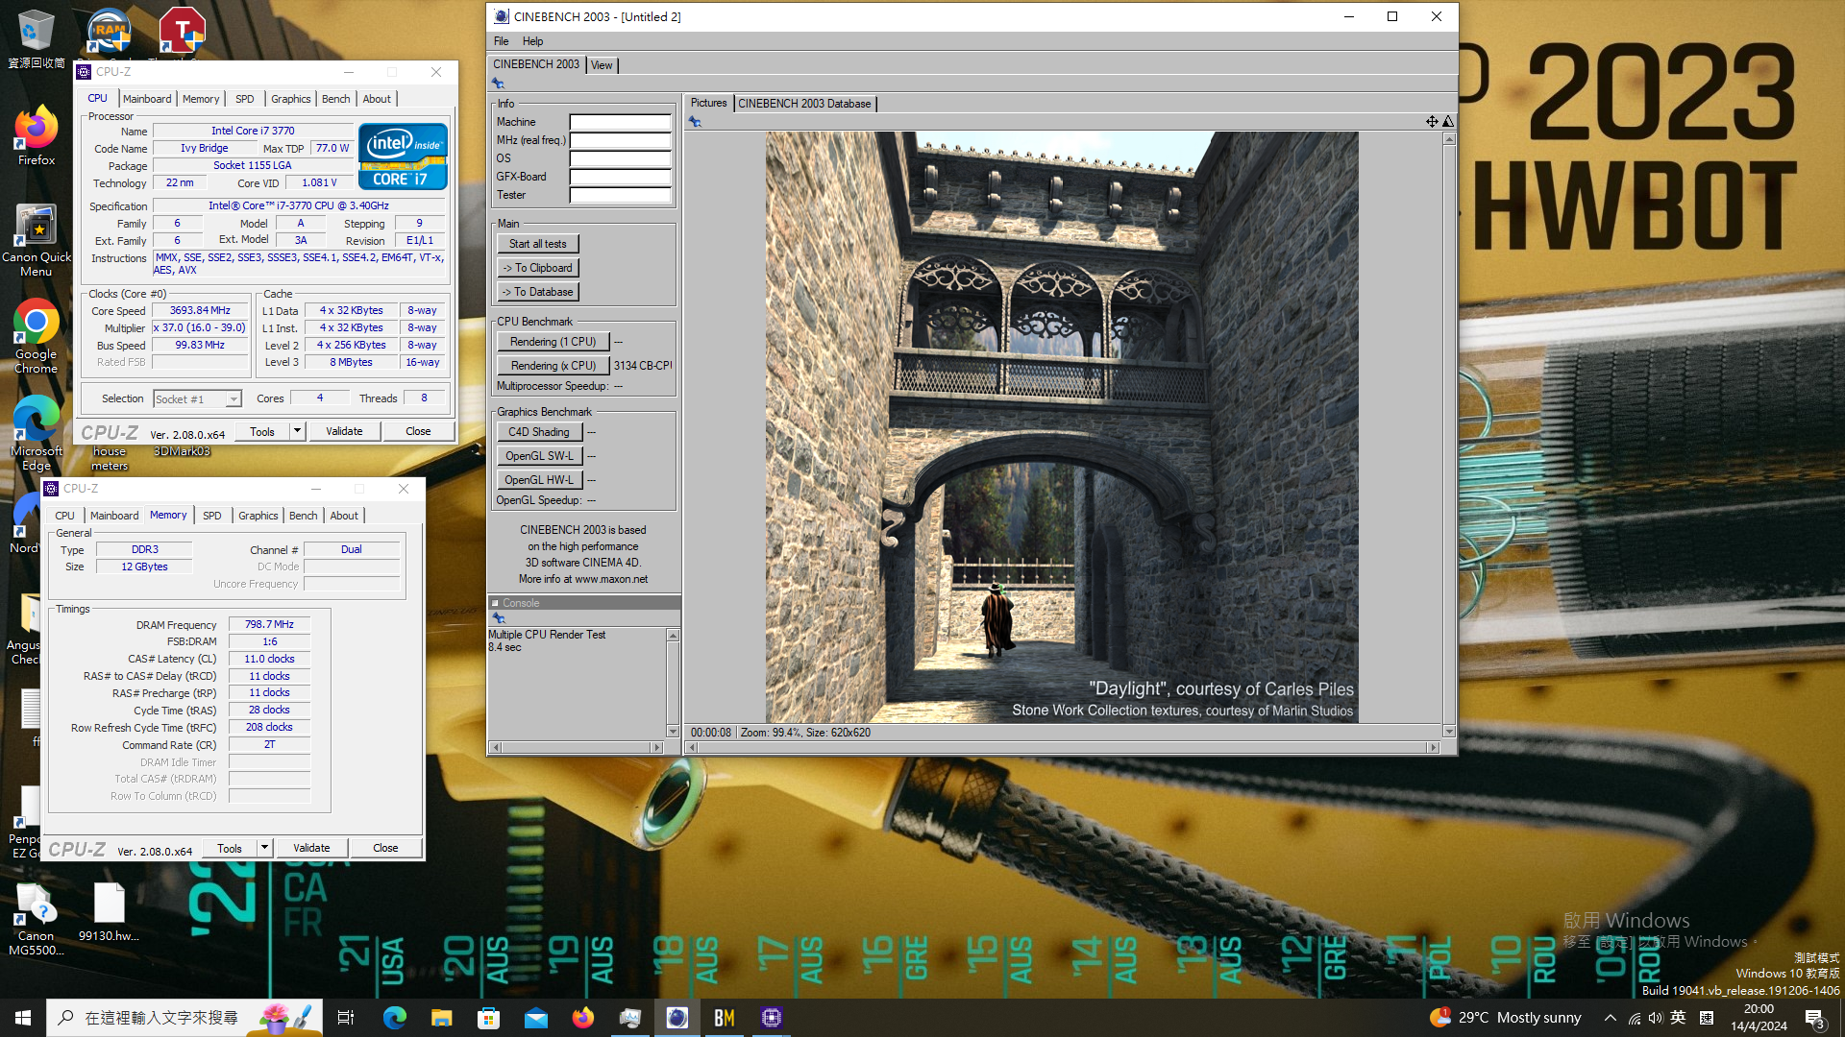Click the picture horizontal scrollbar right arrow
Viewport: 1845px width, 1037px height.
pos(1433,747)
